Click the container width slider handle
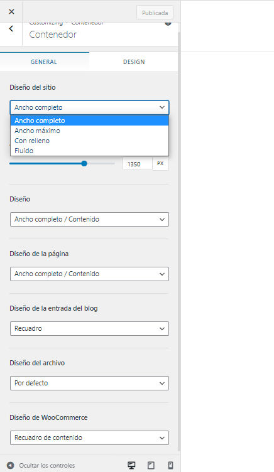The width and height of the screenshot is (274, 472). 84,163
